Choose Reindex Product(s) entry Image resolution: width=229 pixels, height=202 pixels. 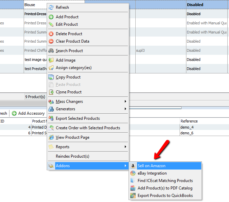click(88, 156)
